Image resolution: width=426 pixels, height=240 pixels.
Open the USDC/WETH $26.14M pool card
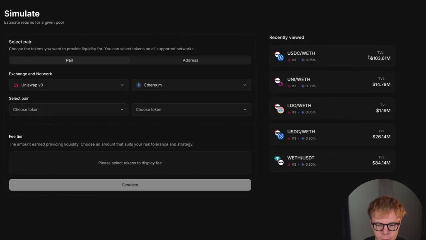[332, 135]
